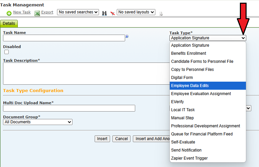Image resolution: width=259 pixels, height=167 pixels.
Task: Open the New Task link
Action: click(x=22, y=12)
